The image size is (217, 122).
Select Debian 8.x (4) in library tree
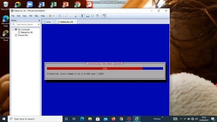[27, 33]
